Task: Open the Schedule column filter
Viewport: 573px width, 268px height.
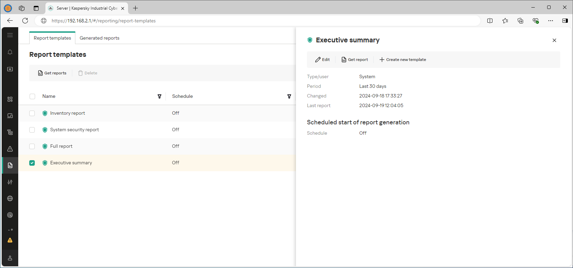Action: (289, 96)
